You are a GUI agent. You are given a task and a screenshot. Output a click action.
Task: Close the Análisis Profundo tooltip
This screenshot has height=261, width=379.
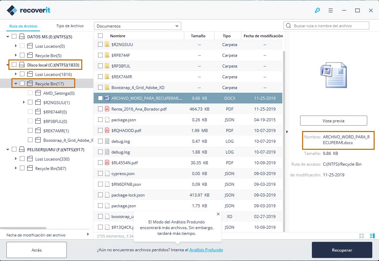pyautogui.click(x=218, y=214)
